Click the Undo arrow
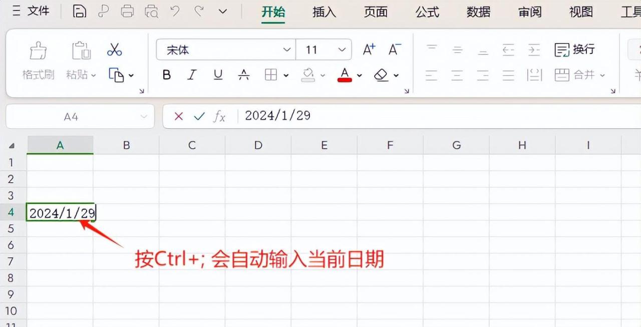641x327 pixels. [175, 11]
